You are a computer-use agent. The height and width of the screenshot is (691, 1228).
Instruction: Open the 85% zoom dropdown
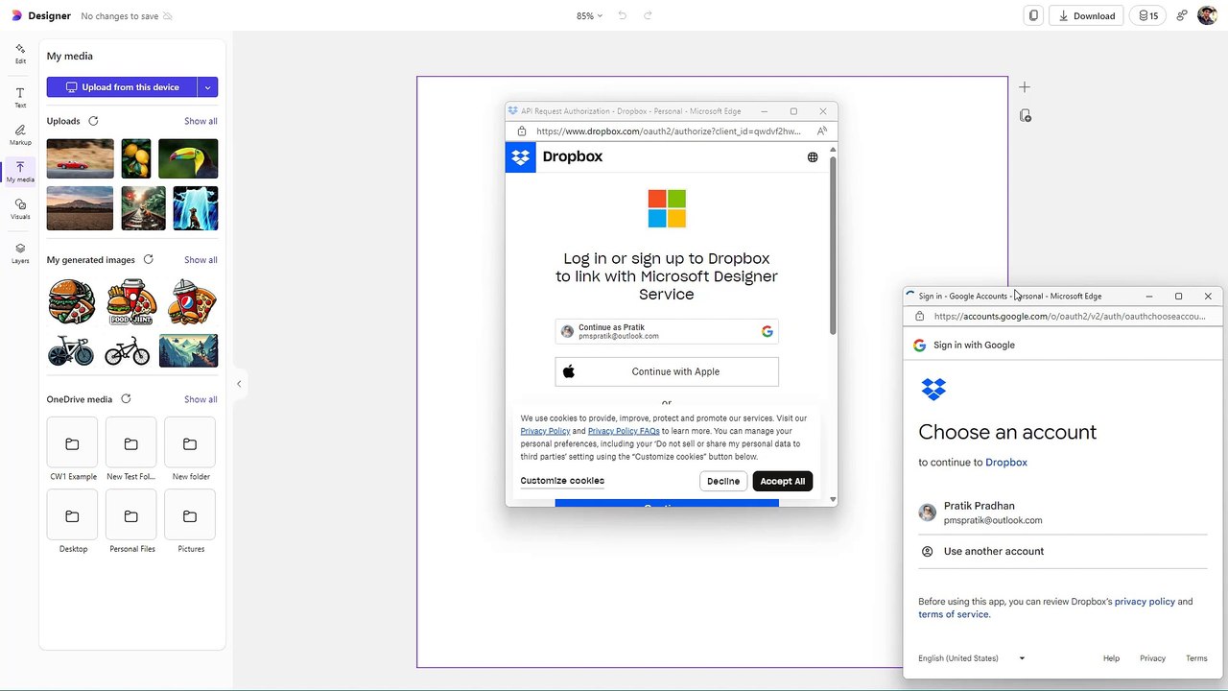click(x=589, y=15)
